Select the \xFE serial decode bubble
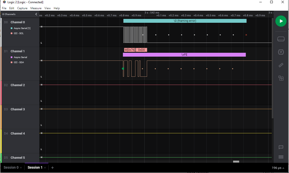This screenshot has height=173, width=289. (184, 55)
